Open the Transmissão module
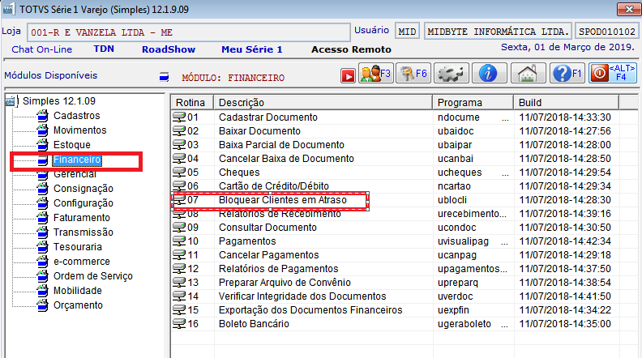Viewport: 642px width, 358px height. [x=83, y=232]
